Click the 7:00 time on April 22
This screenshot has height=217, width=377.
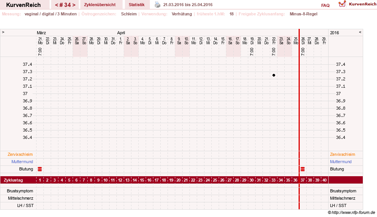(274, 52)
